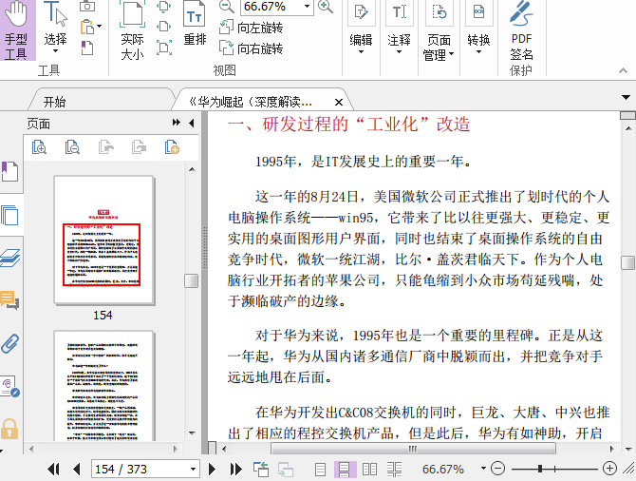636x481 pixels.
Task: Go to the next page
Action: 212,470
